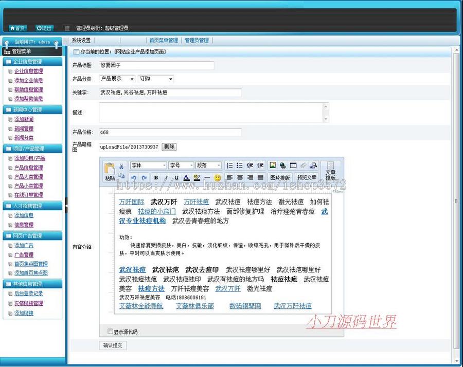Screen dimensions: 463x367
Task: Open the 字号 font size dropdown
Action: 181,165
